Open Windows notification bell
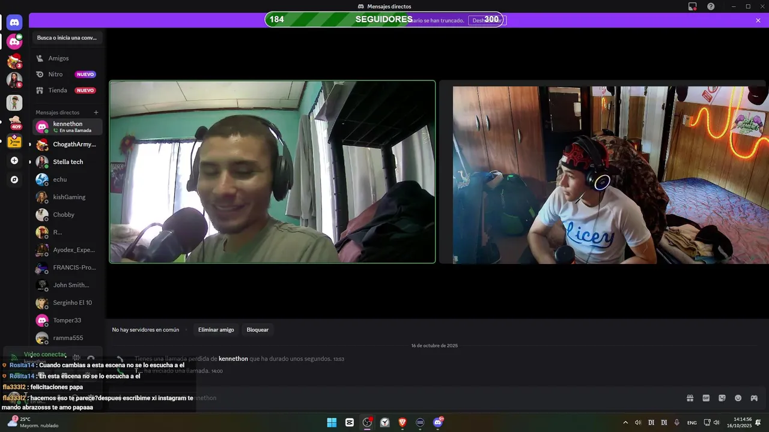Image resolution: width=769 pixels, height=432 pixels. [758, 422]
